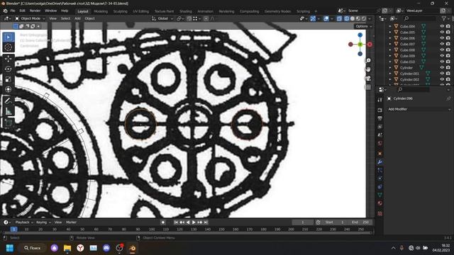Expand the Cube.004 tree row

(x=390, y=26)
